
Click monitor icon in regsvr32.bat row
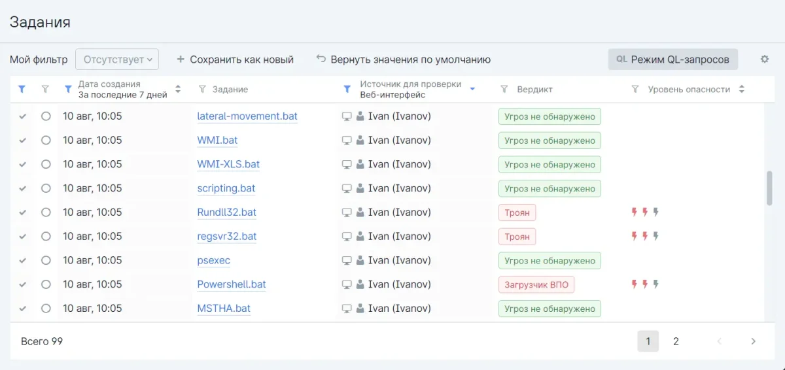point(347,237)
